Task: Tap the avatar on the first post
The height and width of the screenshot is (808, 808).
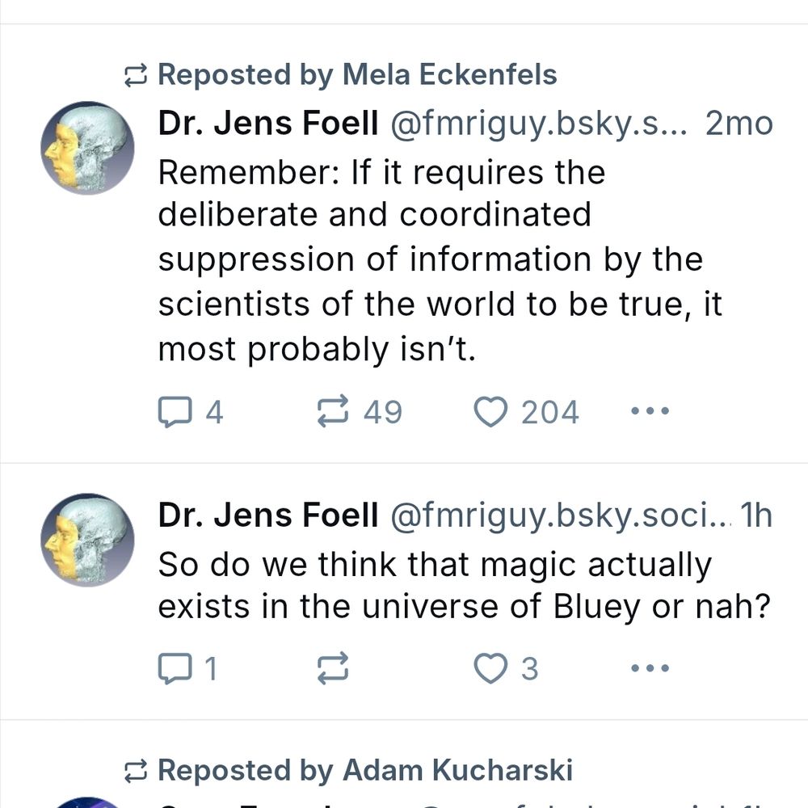Action: [x=87, y=148]
